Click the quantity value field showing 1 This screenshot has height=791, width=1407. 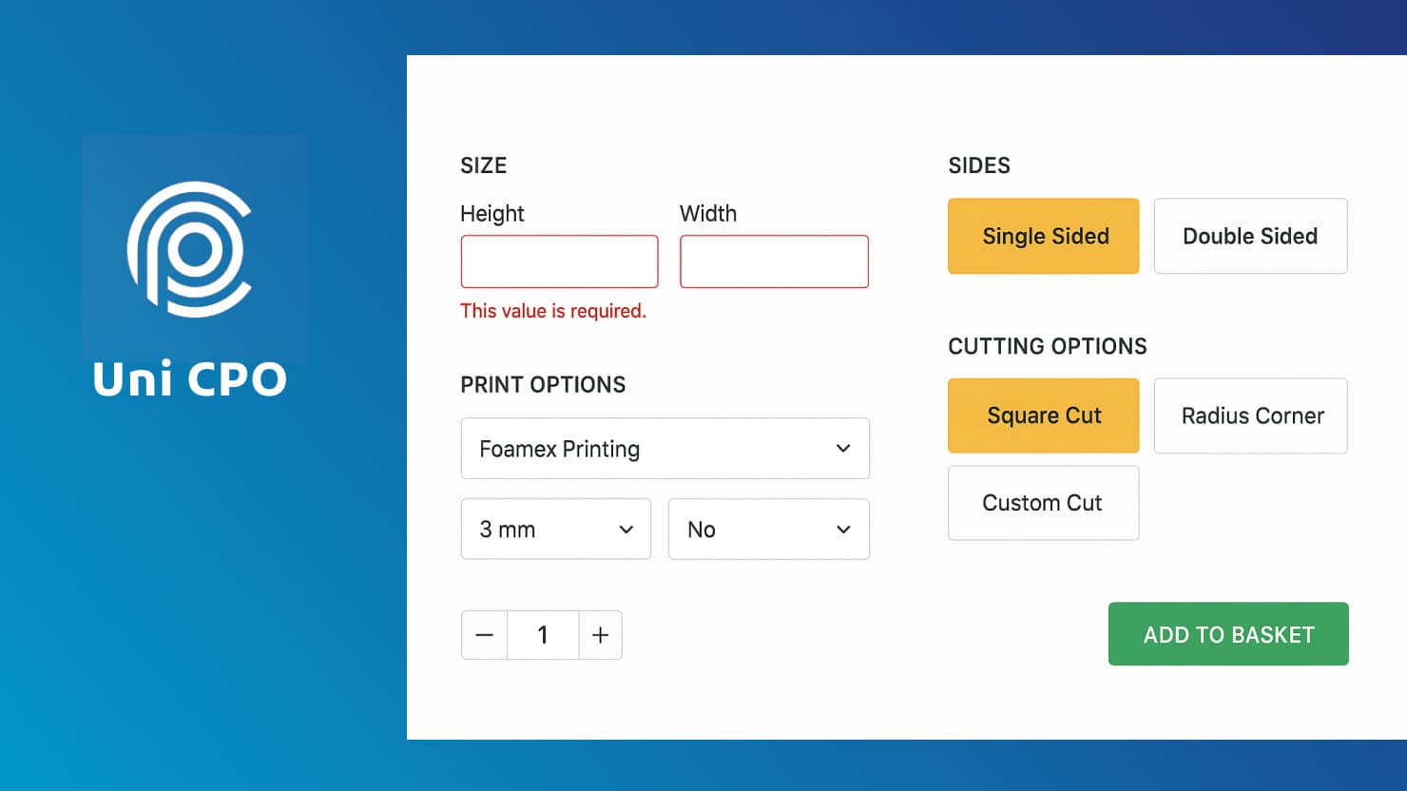[x=543, y=634]
